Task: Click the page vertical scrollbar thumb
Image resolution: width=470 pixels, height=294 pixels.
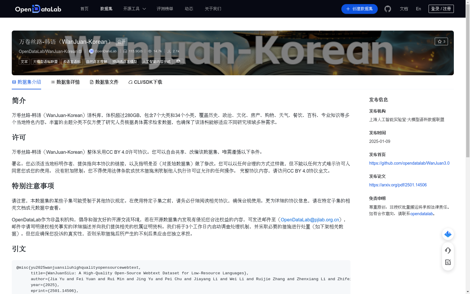Action: (468, 81)
